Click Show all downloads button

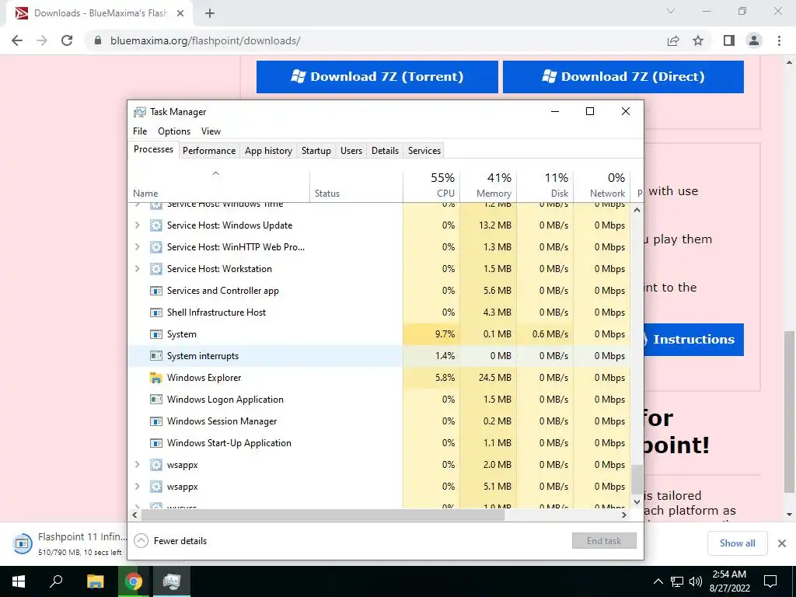click(737, 543)
